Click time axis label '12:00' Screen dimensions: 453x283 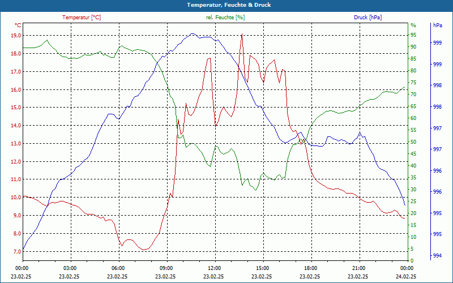(x=215, y=268)
